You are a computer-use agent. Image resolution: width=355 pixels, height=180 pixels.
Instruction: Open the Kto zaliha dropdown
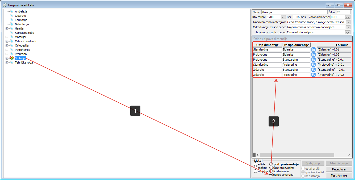pos(283,17)
